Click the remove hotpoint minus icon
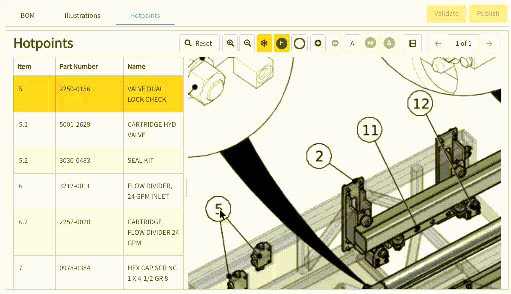The image size is (511, 294). tap(335, 43)
